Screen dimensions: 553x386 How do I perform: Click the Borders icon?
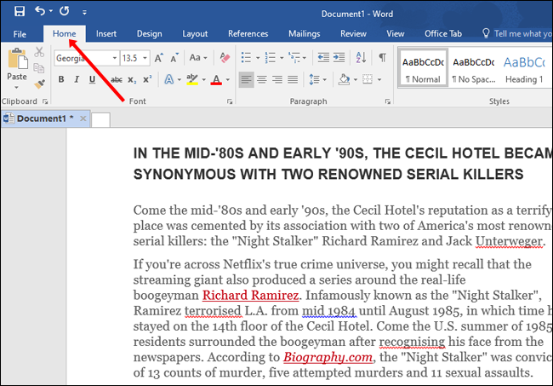(368, 79)
